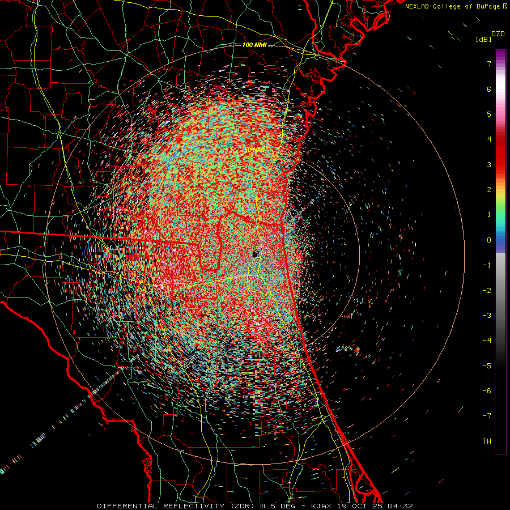Click the 7 value on the color scale
Viewport: 510px width, 510px height.
(489, 63)
